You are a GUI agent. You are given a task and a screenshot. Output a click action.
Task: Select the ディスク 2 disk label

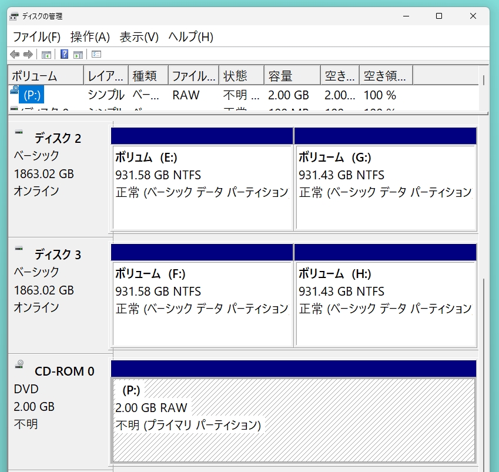click(x=58, y=139)
